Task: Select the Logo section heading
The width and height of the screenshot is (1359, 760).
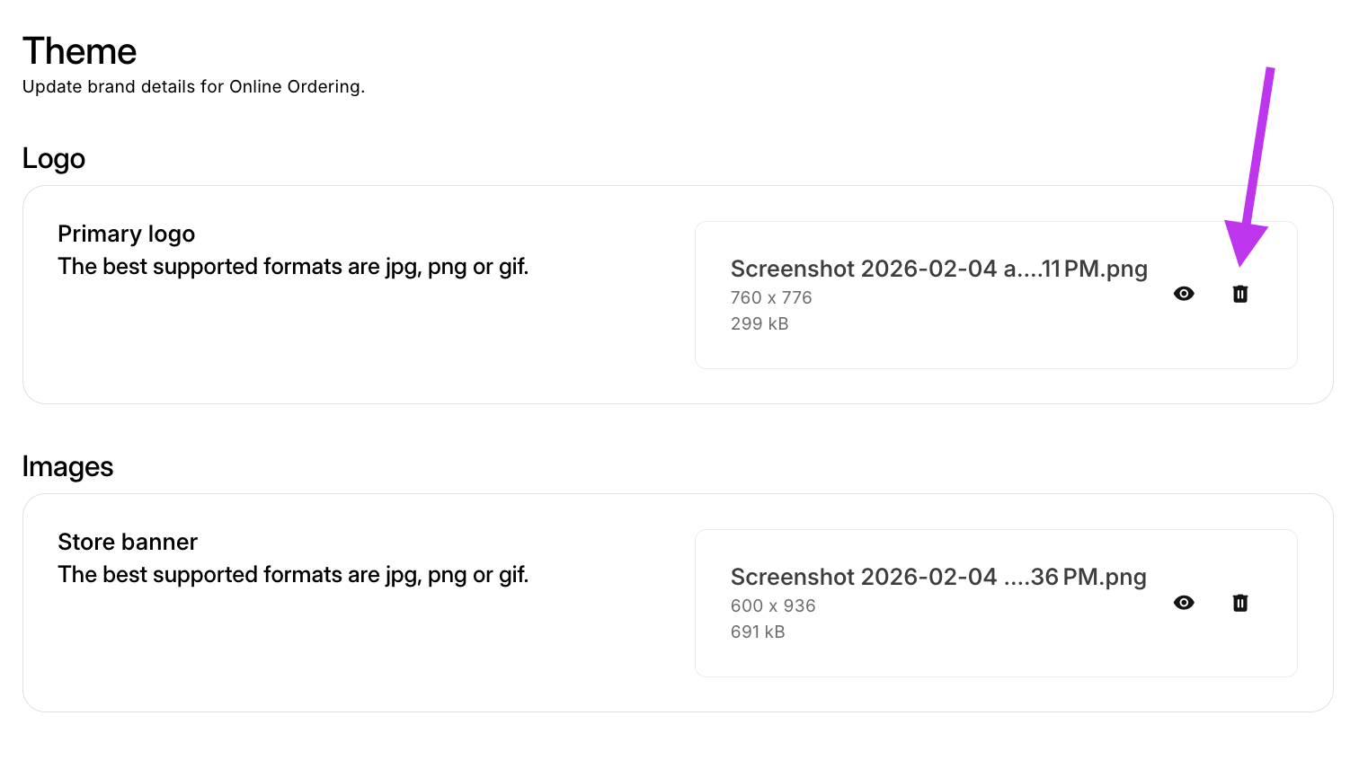Action: tap(54, 158)
